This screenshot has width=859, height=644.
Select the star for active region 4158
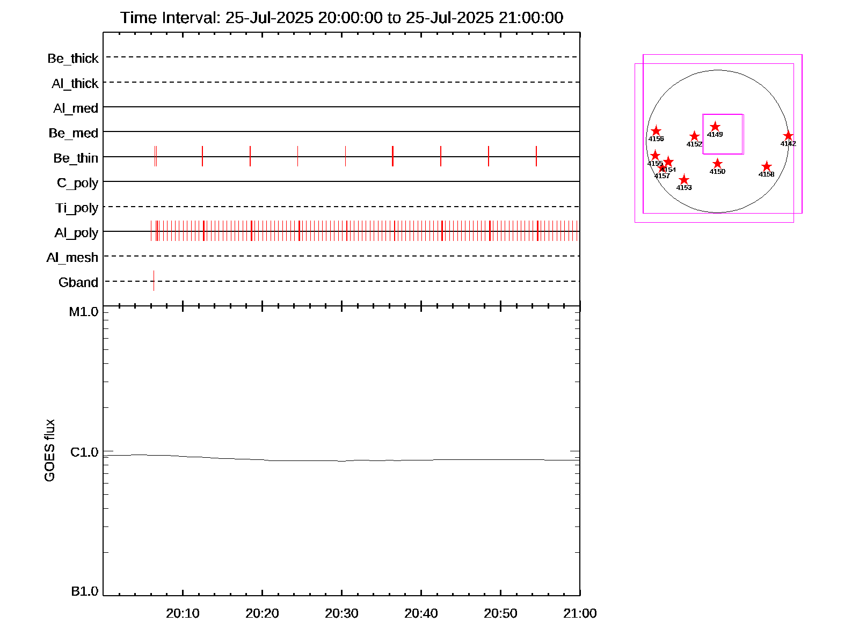tap(767, 166)
